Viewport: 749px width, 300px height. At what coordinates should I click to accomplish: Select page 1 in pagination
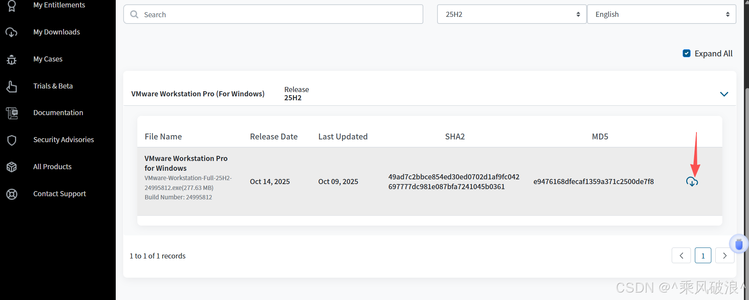pos(703,256)
